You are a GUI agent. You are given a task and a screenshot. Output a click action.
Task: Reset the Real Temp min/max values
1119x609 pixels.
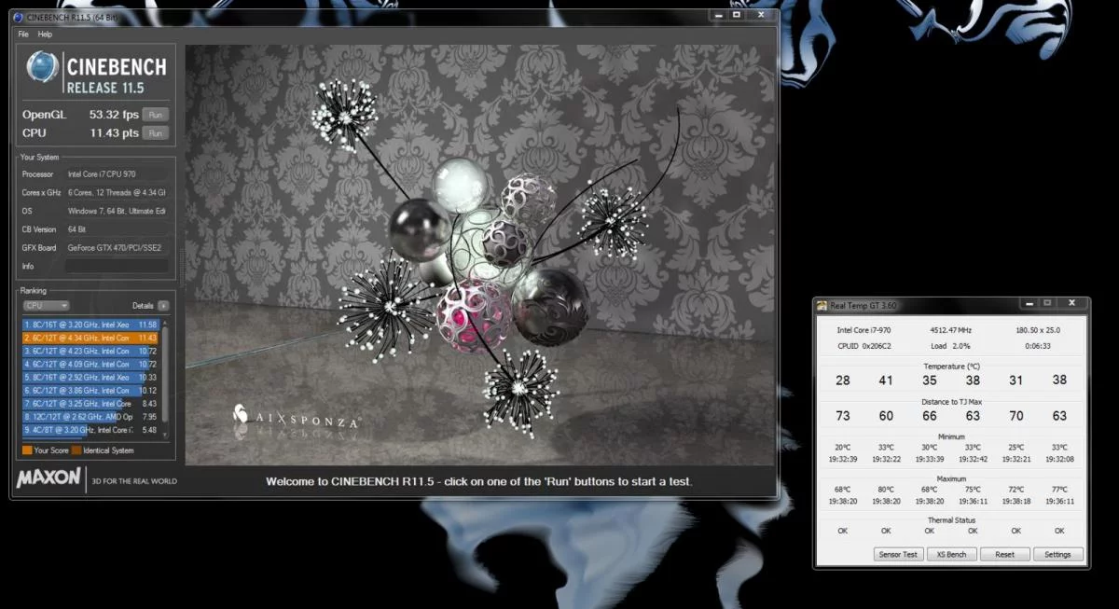pyautogui.click(x=1004, y=554)
